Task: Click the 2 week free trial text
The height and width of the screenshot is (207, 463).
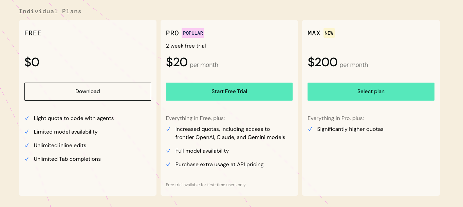Action: tap(186, 46)
